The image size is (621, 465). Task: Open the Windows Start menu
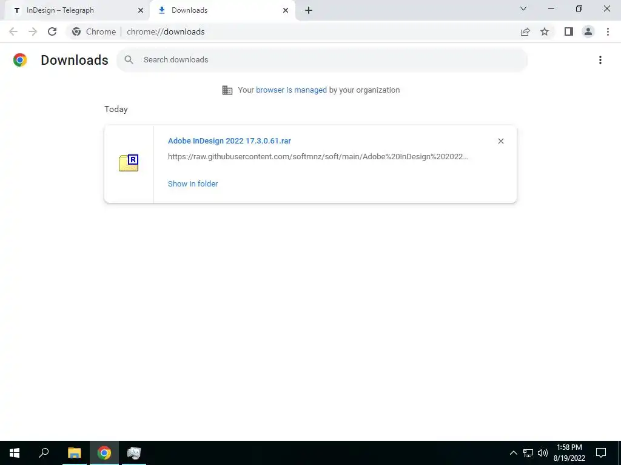click(15, 453)
